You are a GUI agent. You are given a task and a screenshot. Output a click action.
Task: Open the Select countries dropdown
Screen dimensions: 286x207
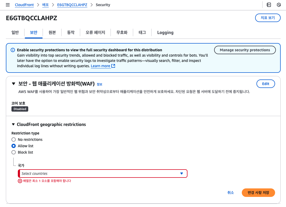103,174
